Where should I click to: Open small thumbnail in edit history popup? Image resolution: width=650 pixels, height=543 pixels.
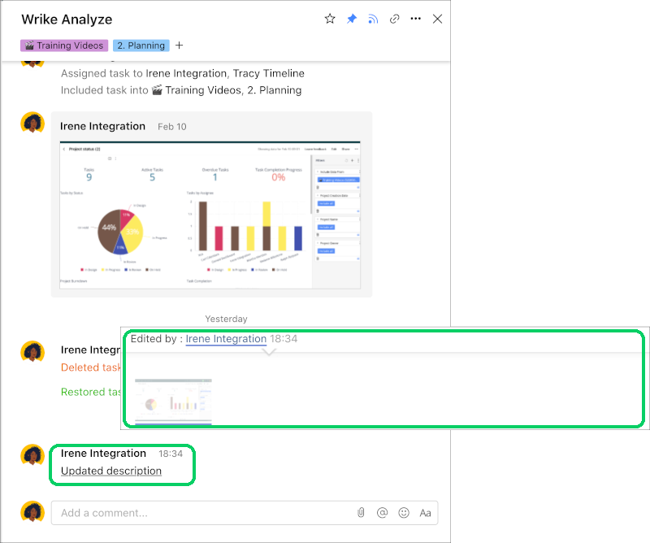[x=173, y=401]
